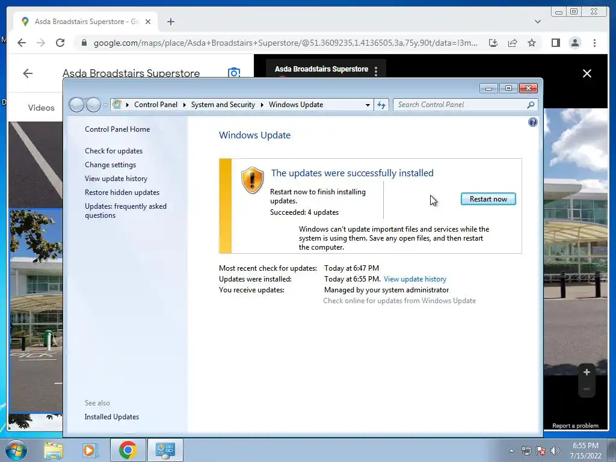Reload the Chrome page
616x462 pixels.
pyautogui.click(x=60, y=43)
